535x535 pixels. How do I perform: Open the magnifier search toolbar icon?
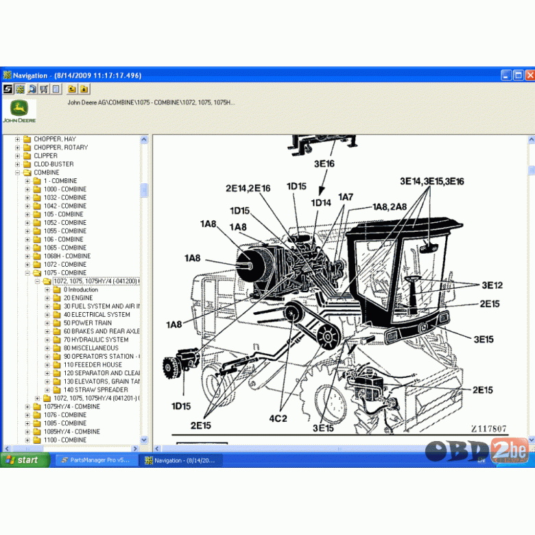pos(32,89)
